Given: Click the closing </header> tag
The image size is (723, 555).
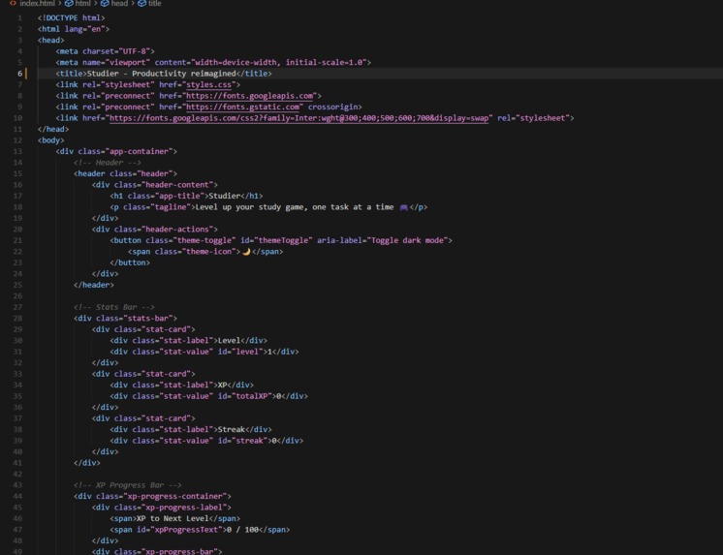Looking at the screenshot, I should pyautogui.click(x=94, y=285).
